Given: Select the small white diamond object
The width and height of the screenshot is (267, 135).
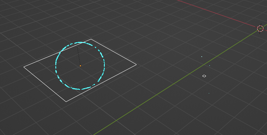Looking at the screenshot, I should 204,76.
